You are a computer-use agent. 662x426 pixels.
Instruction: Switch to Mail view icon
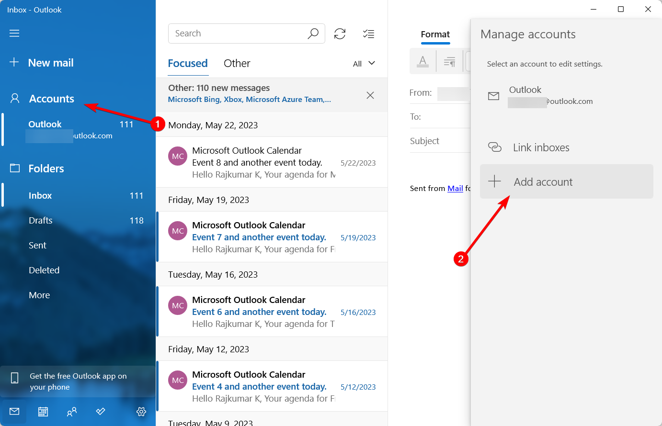click(x=14, y=412)
